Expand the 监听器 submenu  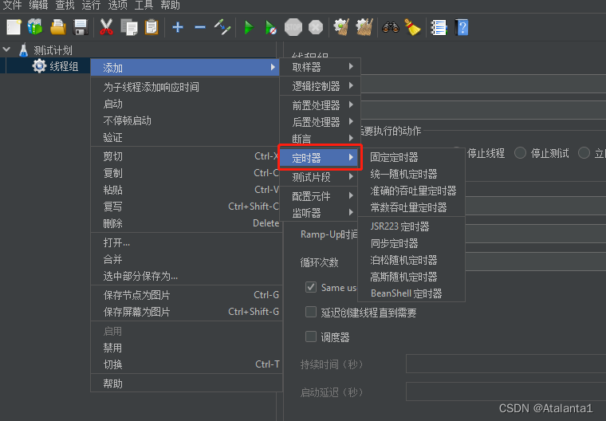point(320,213)
